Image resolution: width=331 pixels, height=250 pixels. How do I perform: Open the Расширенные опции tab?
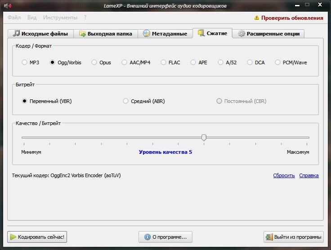click(x=268, y=34)
